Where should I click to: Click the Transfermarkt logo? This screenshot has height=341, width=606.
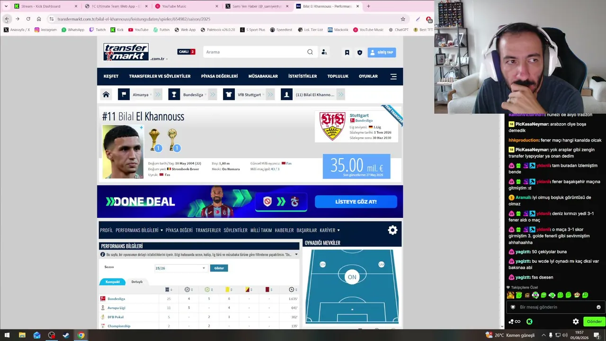126,52
